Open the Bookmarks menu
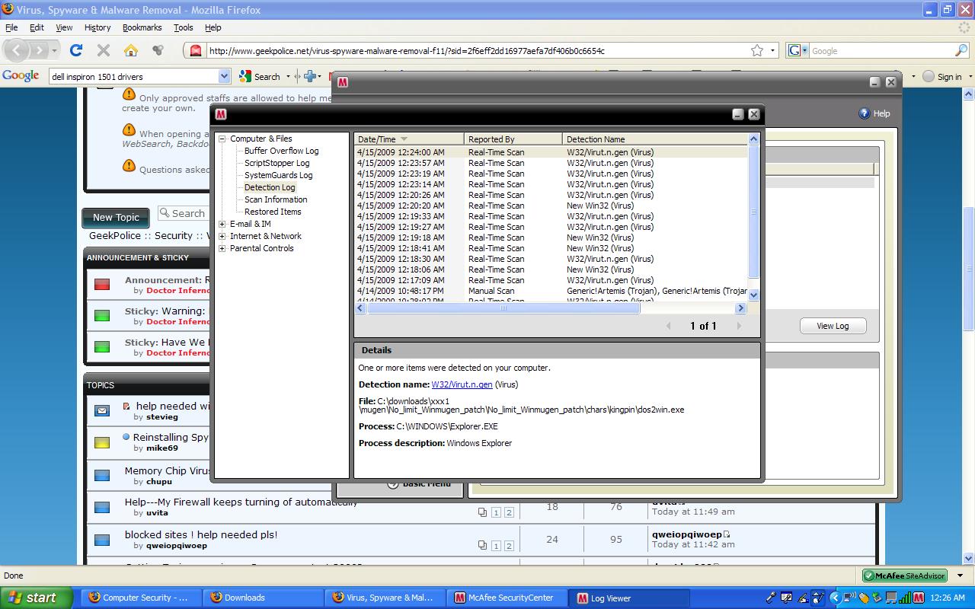The width and height of the screenshot is (975, 609). (x=142, y=27)
